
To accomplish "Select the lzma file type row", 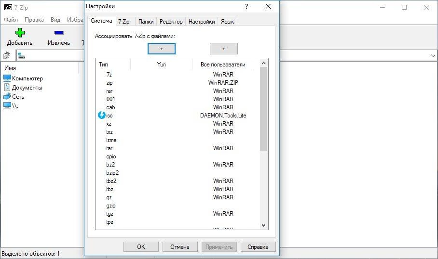I will coord(178,140).
